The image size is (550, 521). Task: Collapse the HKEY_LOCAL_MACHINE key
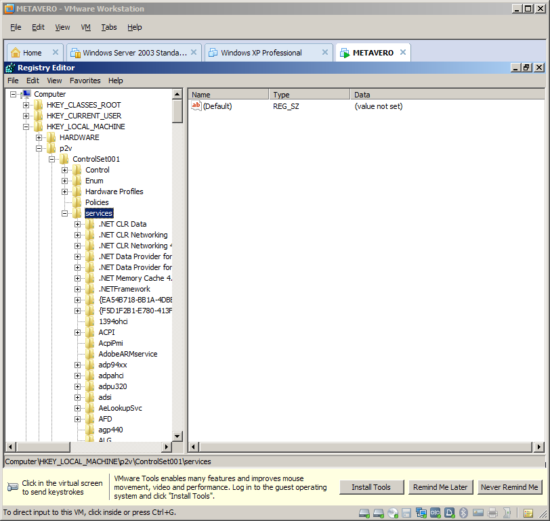pyautogui.click(x=26, y=127)
